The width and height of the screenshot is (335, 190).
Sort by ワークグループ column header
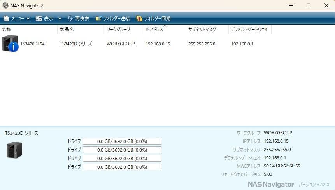pyautogui.click(x=118, y=30)
